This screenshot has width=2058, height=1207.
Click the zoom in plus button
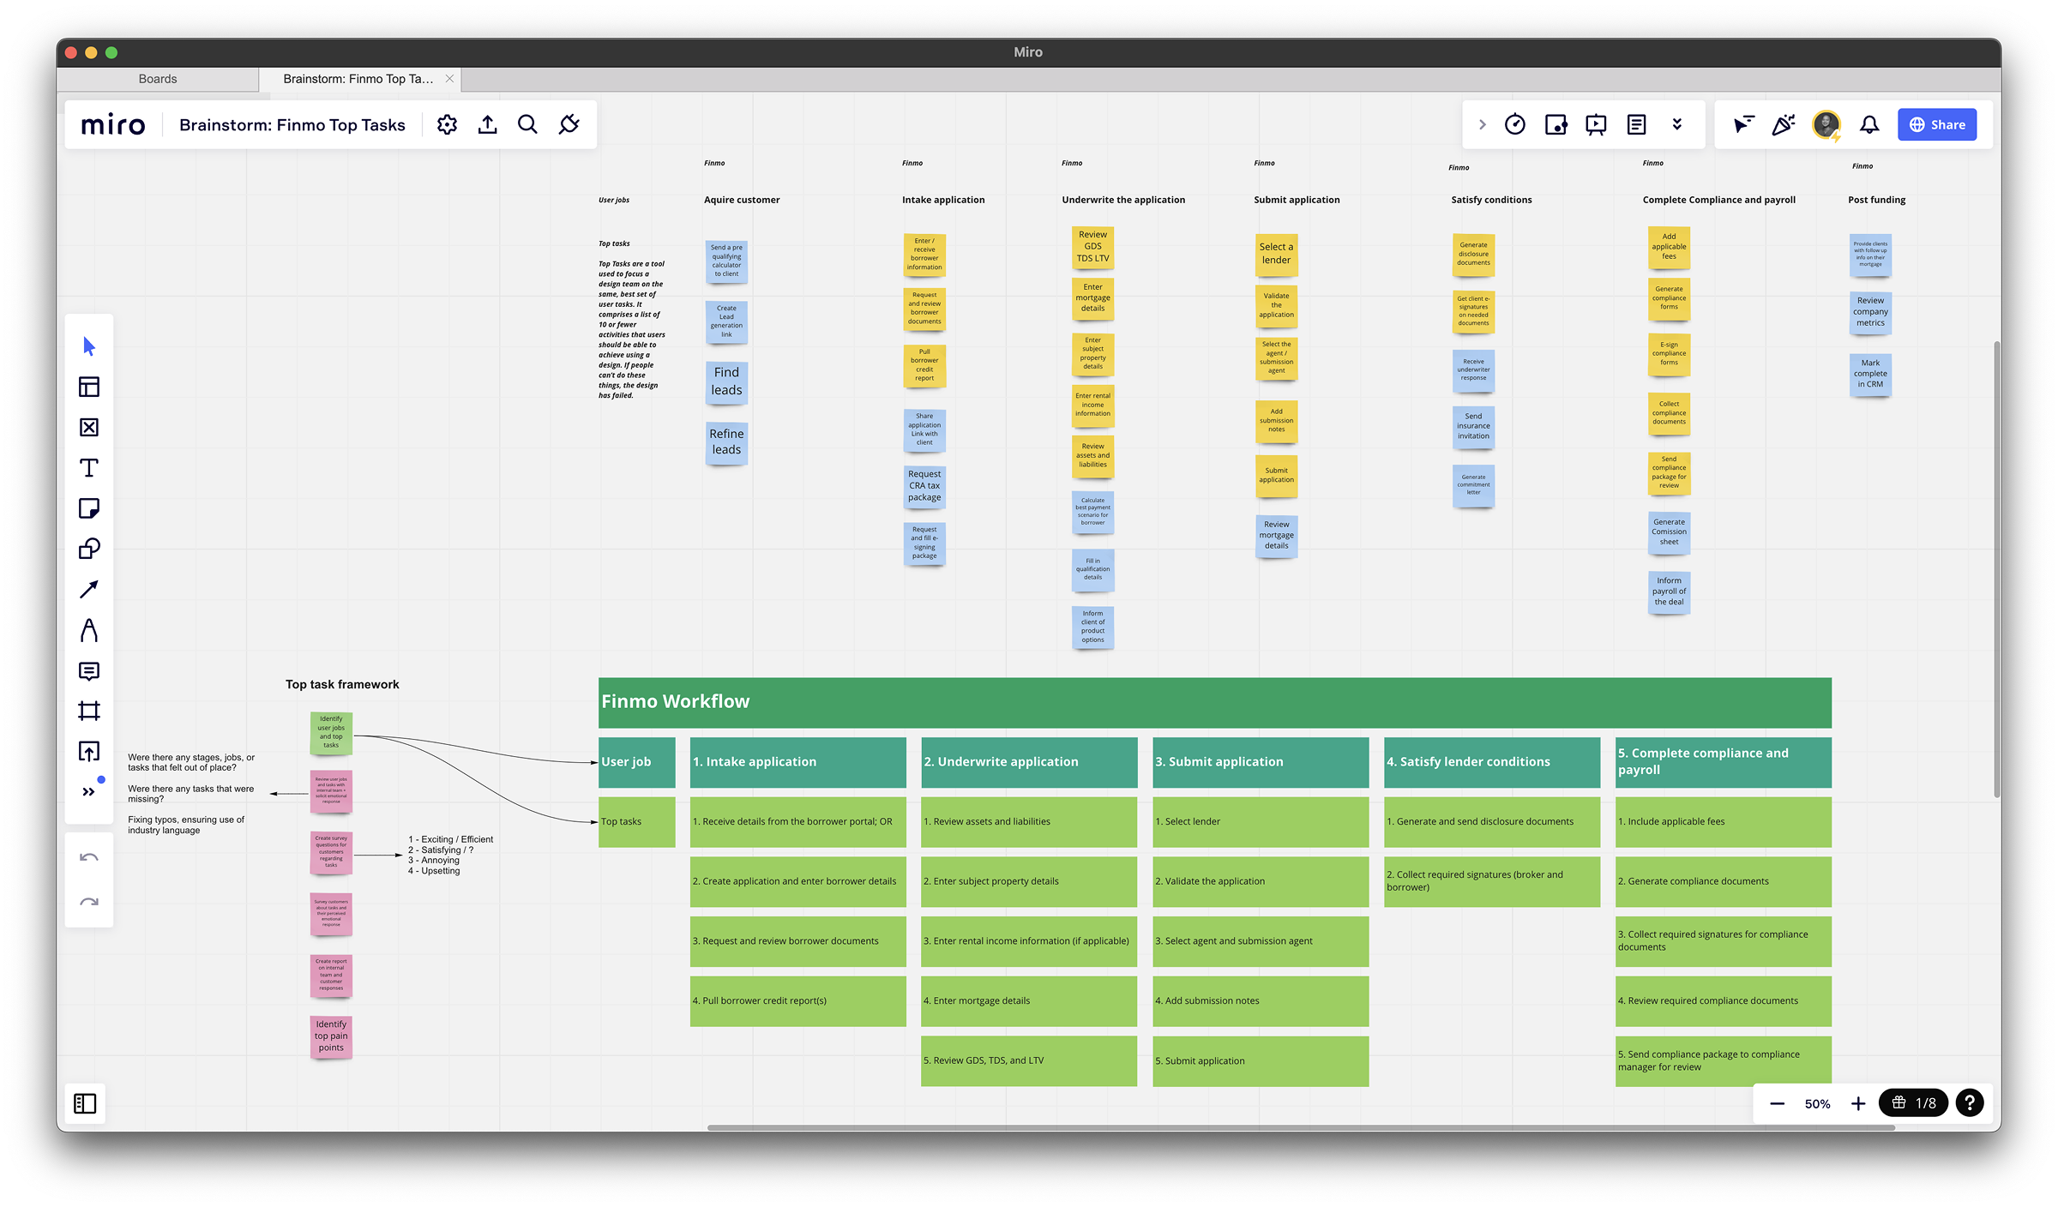tap(1858, 1104)
